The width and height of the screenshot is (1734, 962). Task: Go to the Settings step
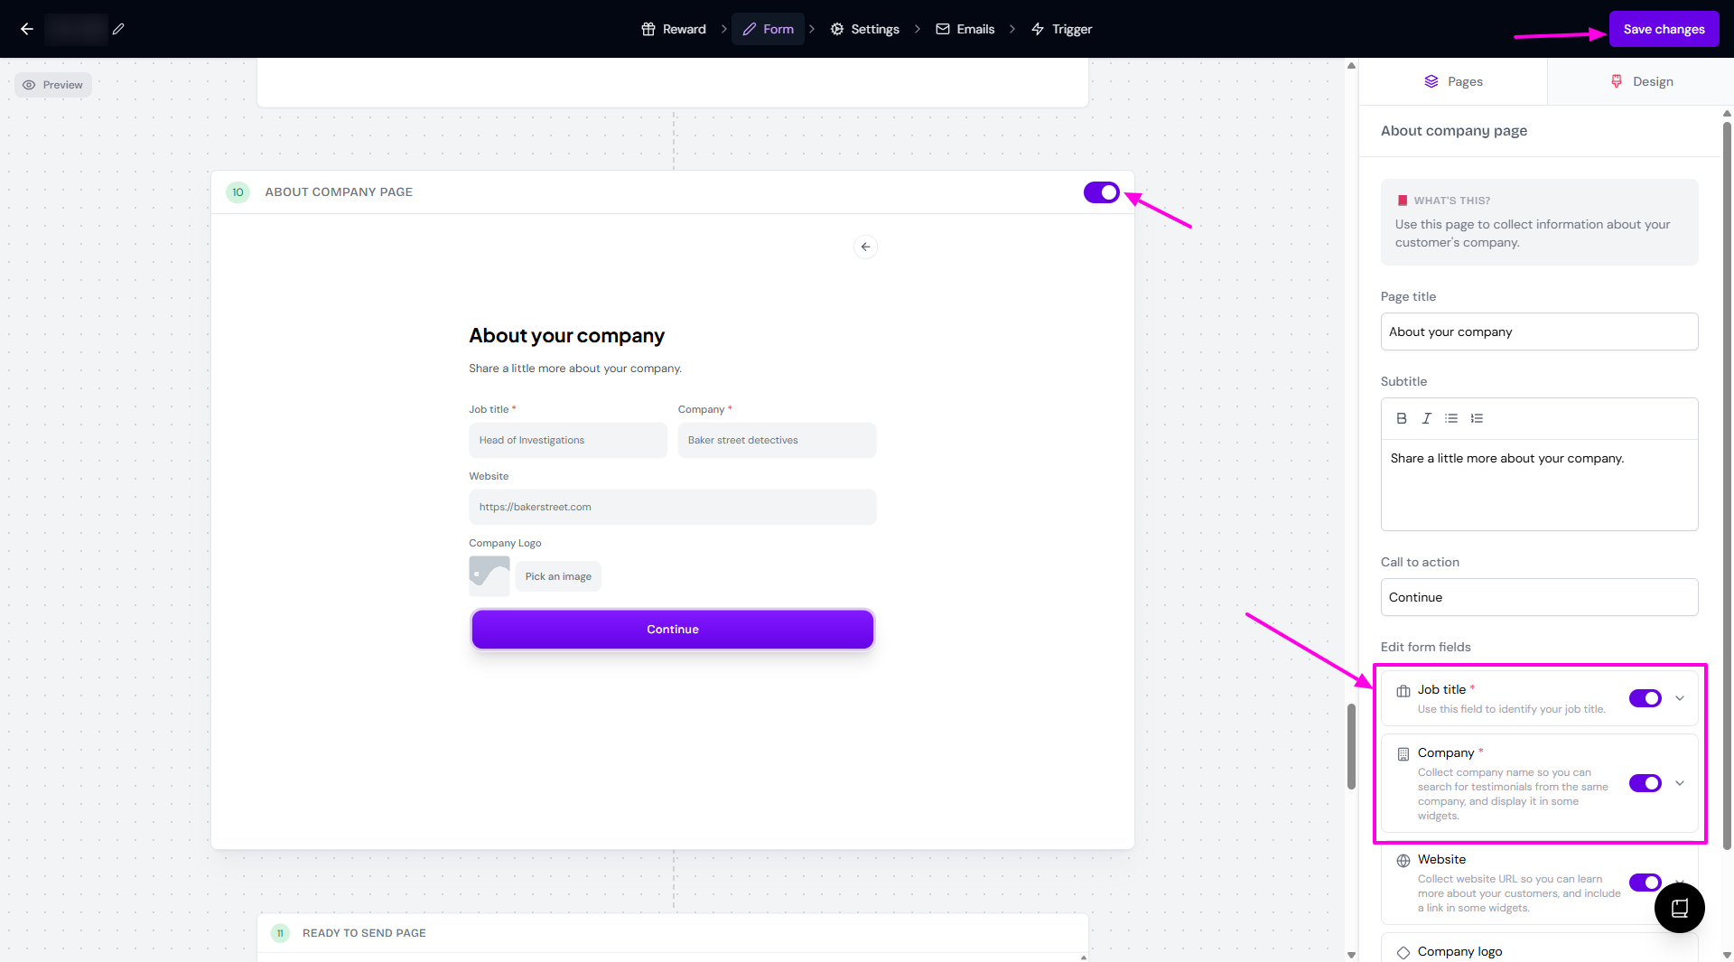864,29
